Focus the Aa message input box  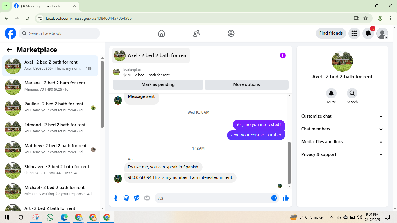click(x=213, y=198)
